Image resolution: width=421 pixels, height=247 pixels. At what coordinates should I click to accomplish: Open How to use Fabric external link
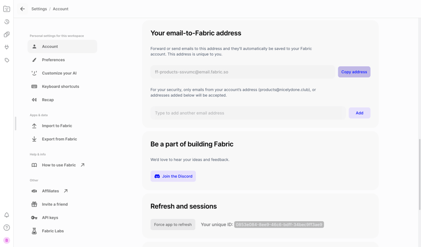coord(58,165)
